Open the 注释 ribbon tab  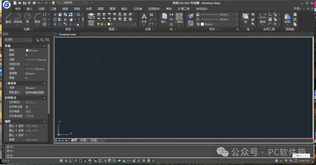coord(41,9)
